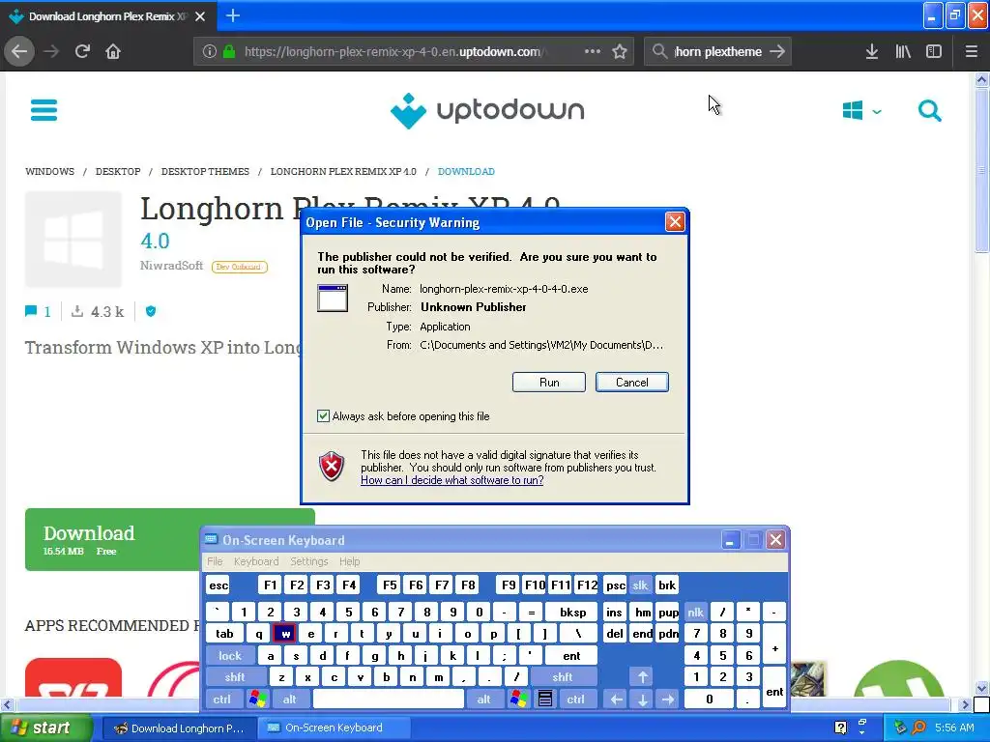Image resolution: width=990 pixels, height=742 pixels.
Task: Open a new browser tab
Action: (x=232, y=15)
